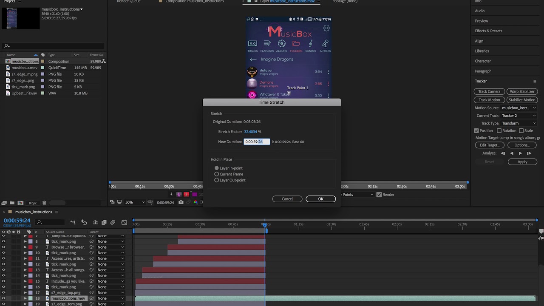Viewport: 544px width, 306px height.
Task: Expand layer 13 Access ...h all songs.
Action: point(25,270)
